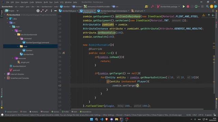Click the orange IDE update icon

212,6
